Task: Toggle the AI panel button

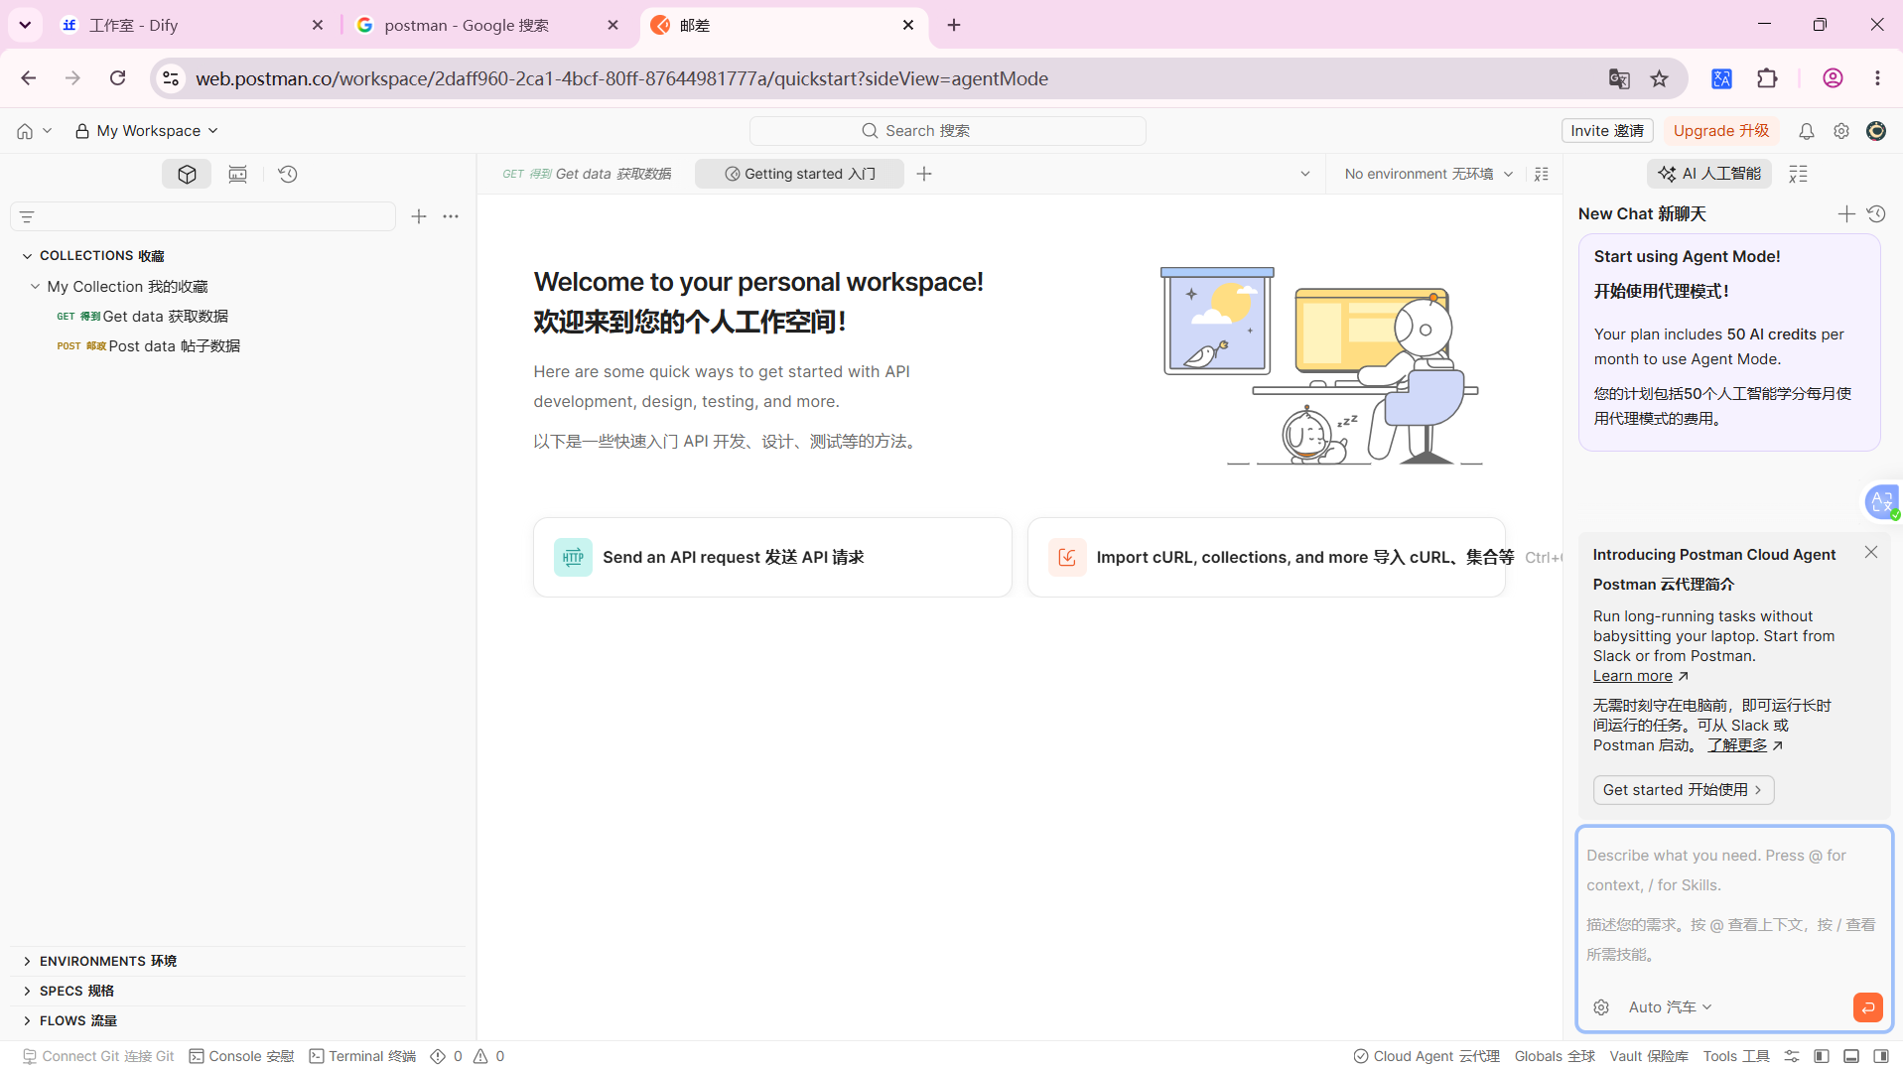Action: (x=1709, y=174)
